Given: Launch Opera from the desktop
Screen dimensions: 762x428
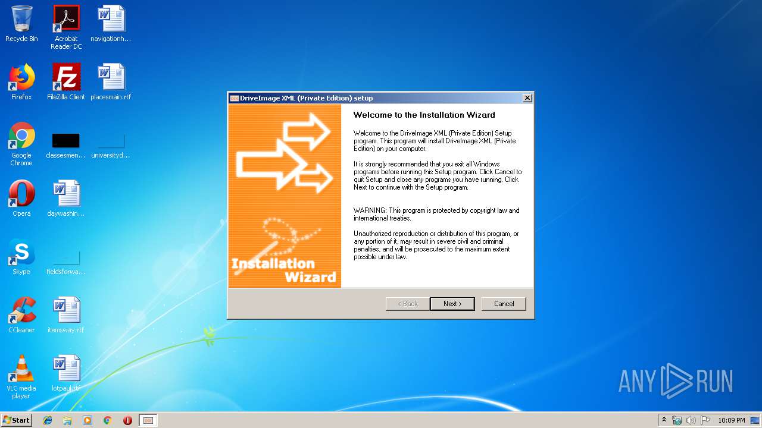Looking at the screenshot, I should (x=21, y=199).
